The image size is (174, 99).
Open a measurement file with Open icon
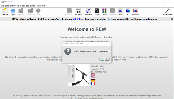pos(13,12)
